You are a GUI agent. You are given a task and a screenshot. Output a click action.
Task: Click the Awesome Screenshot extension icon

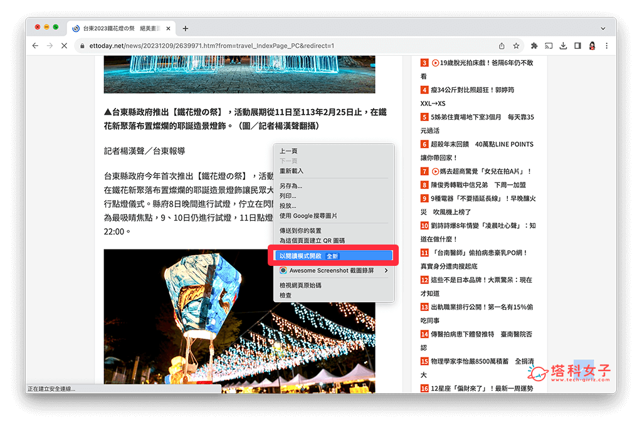(x=283, y=271)
